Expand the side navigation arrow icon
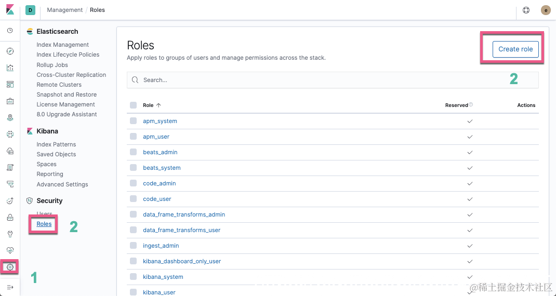This screenshot has width=556, height=296. tap(10, 287)
